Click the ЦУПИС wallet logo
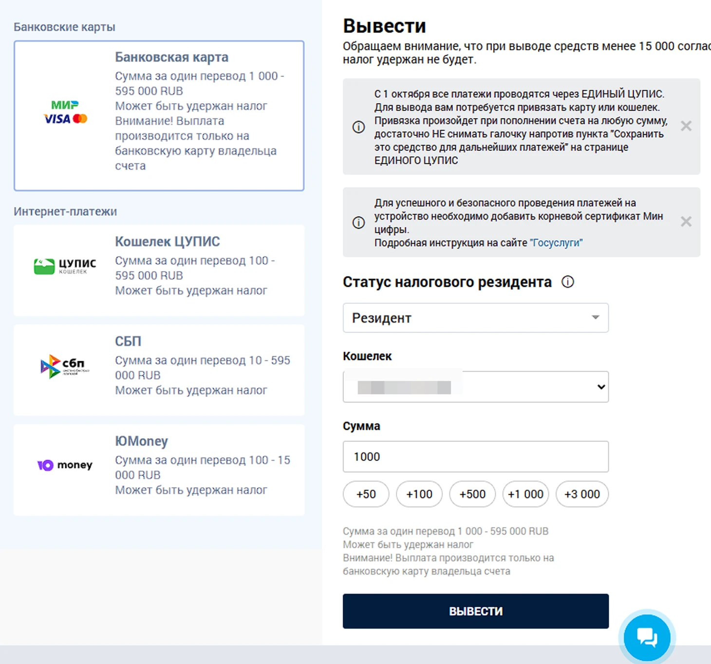The height and width of the screenshot is (664, 711). click(x=65, y=266)
